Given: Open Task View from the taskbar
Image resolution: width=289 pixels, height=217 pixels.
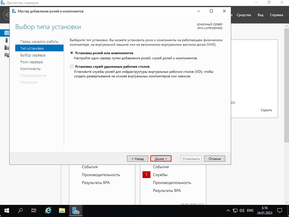Looking at the screenshot, I should coord(34,211).
